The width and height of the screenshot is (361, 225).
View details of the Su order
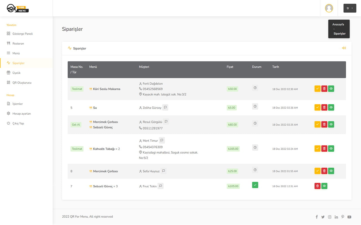click(x=331, y=107)
